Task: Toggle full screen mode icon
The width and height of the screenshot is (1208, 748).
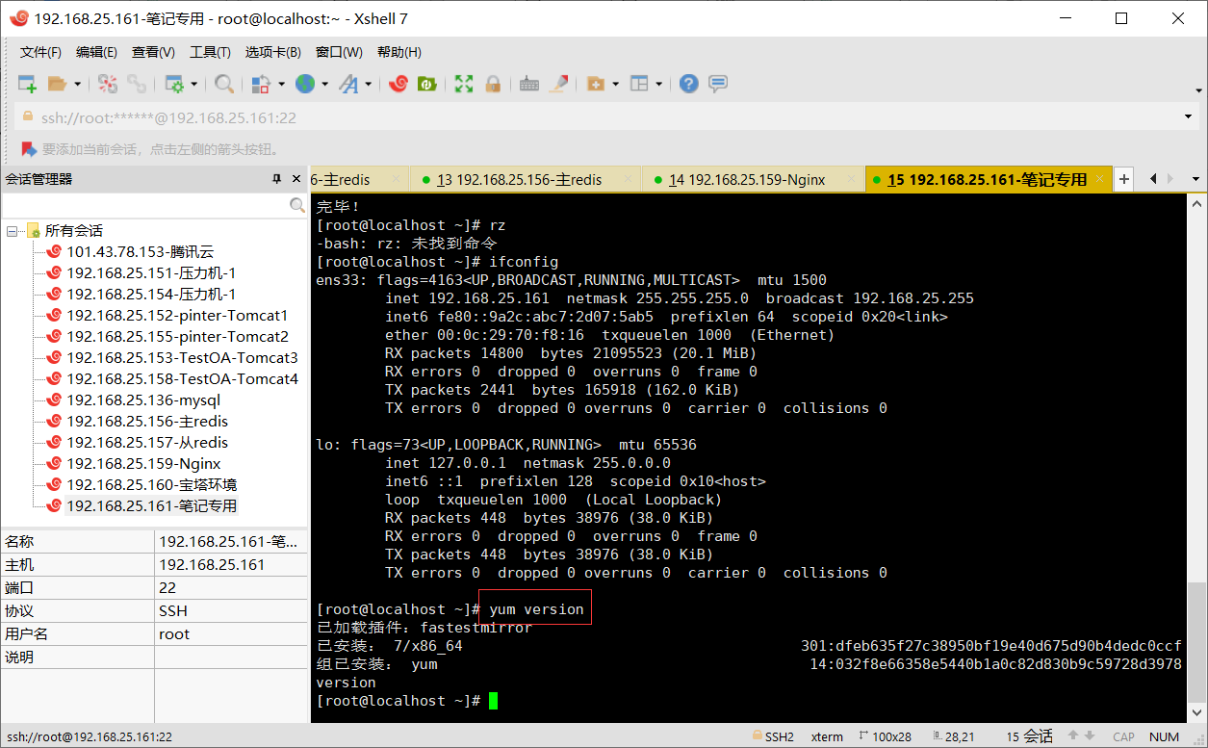Action: tap(464, 85)
